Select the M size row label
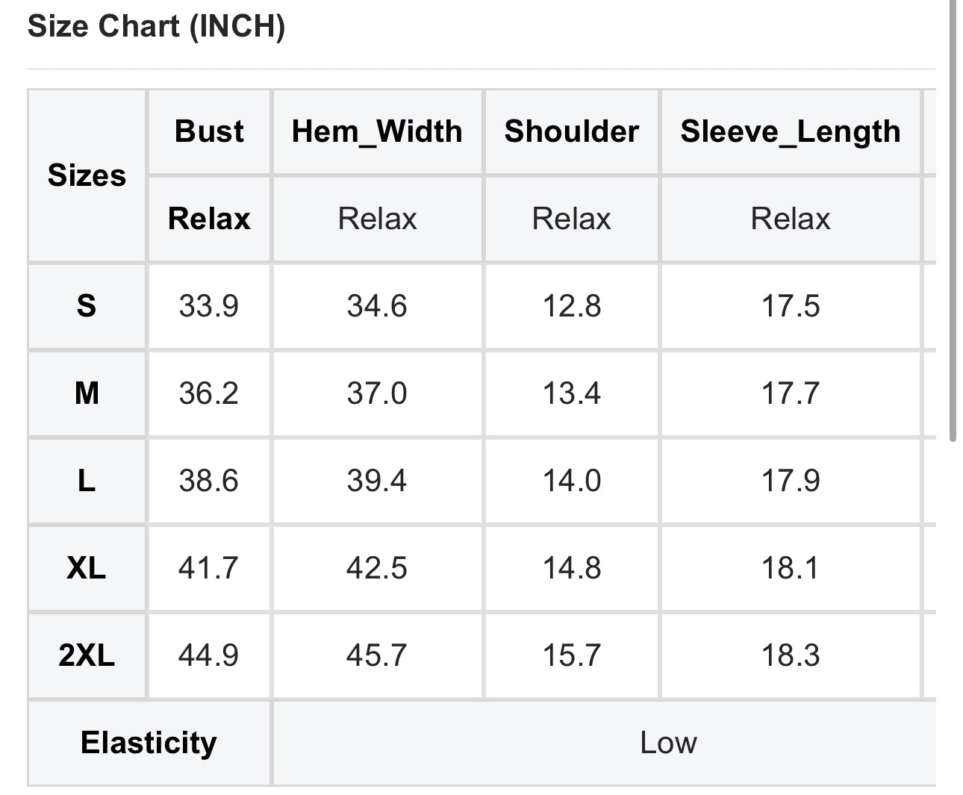963x795 pixels. point(87,393)
